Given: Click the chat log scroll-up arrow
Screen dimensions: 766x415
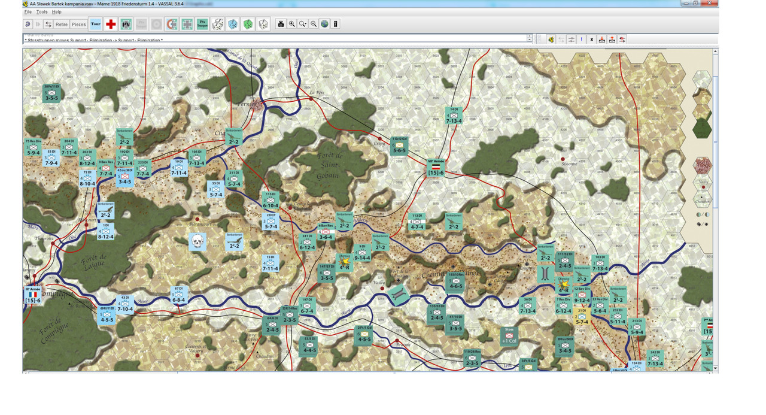Looking at the screenshot, I should pyautogui.click(x=530, y=36).
